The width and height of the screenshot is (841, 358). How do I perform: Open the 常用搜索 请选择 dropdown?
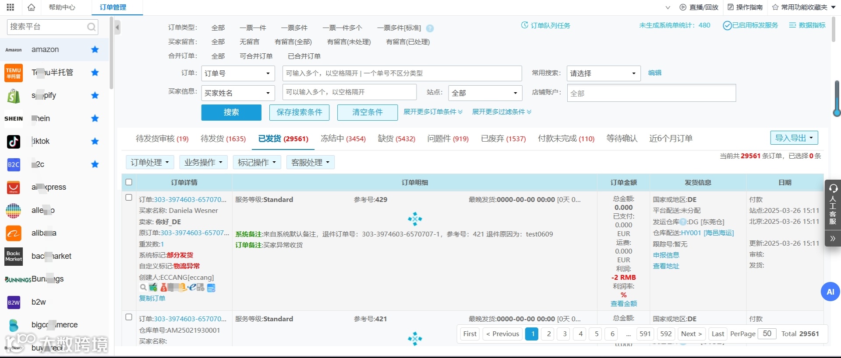pyautogui.click(x=604, y=73)
